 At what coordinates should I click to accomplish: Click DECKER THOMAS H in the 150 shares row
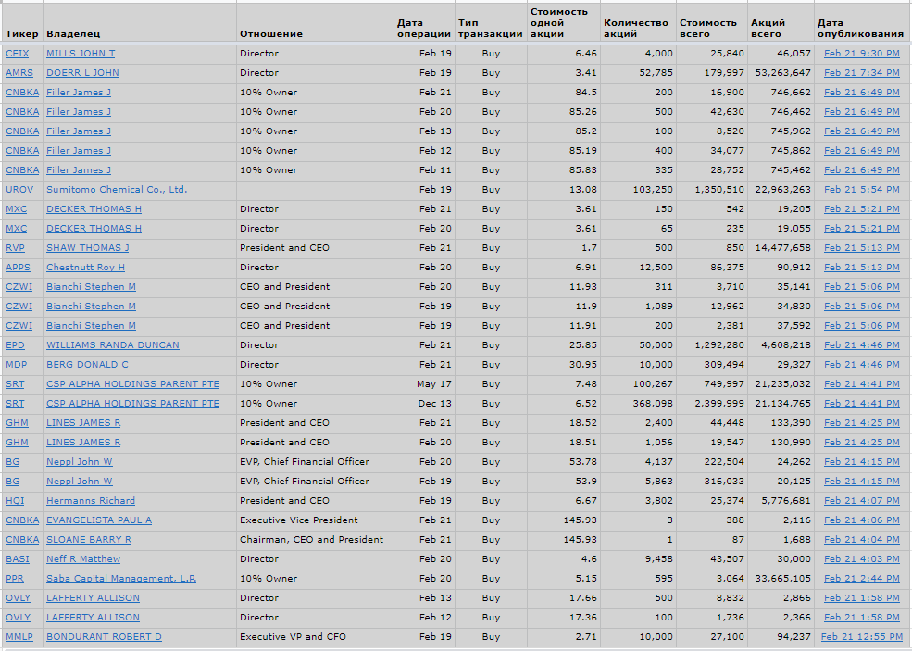pos(94,209)
